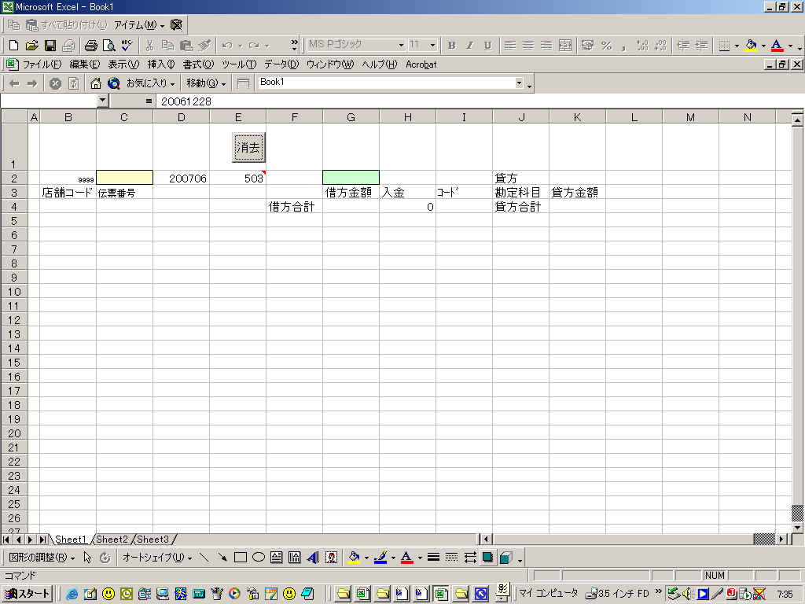Toggle underline formatting
Image resolution: width=805 pixels, height=604 pixels.
point(487,45)
